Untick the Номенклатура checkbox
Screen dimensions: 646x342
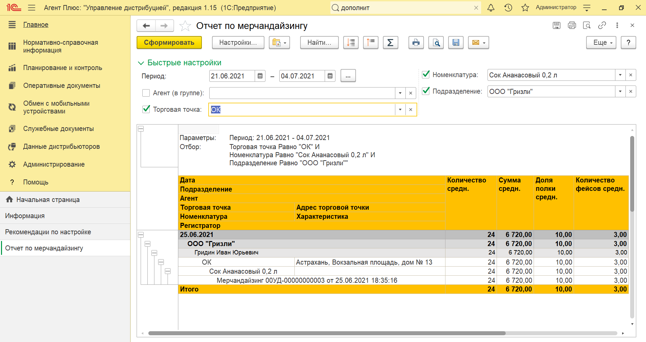(426, 74)
